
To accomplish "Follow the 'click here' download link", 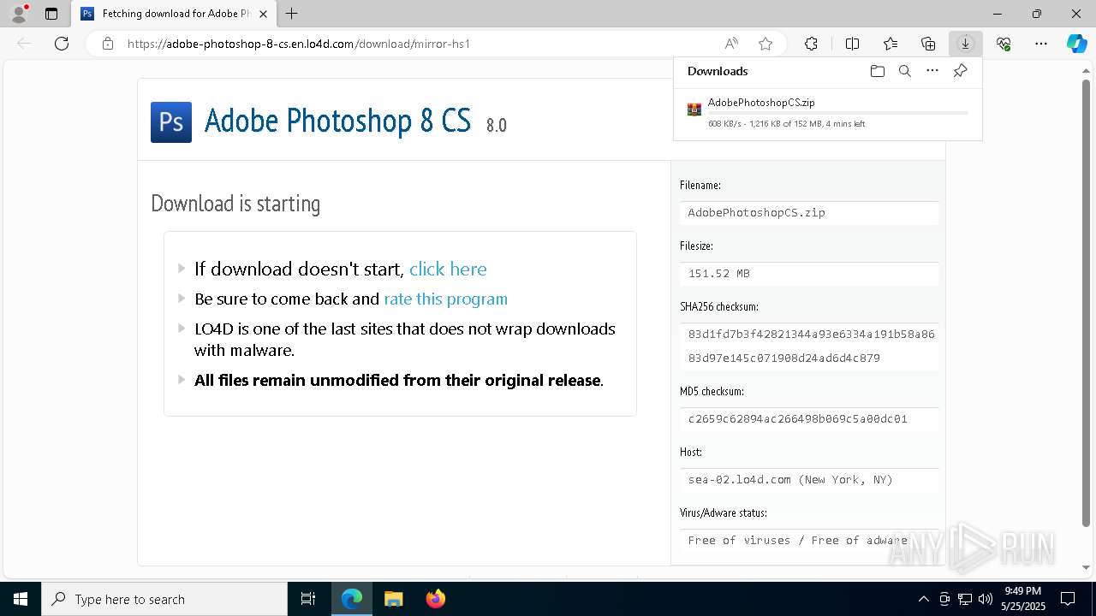I will 448,269.
